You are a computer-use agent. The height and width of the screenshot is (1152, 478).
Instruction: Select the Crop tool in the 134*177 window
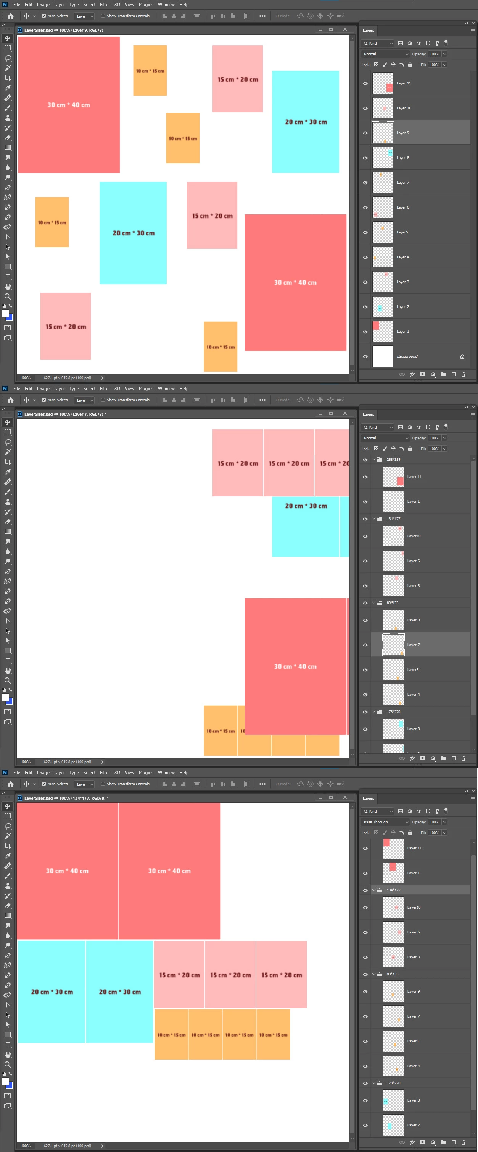click(8, 846)
